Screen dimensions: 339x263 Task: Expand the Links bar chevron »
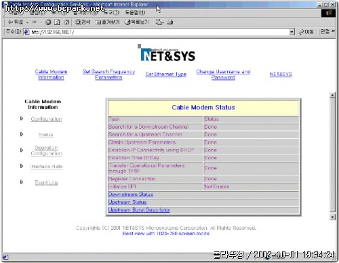(x=333, y=31)
